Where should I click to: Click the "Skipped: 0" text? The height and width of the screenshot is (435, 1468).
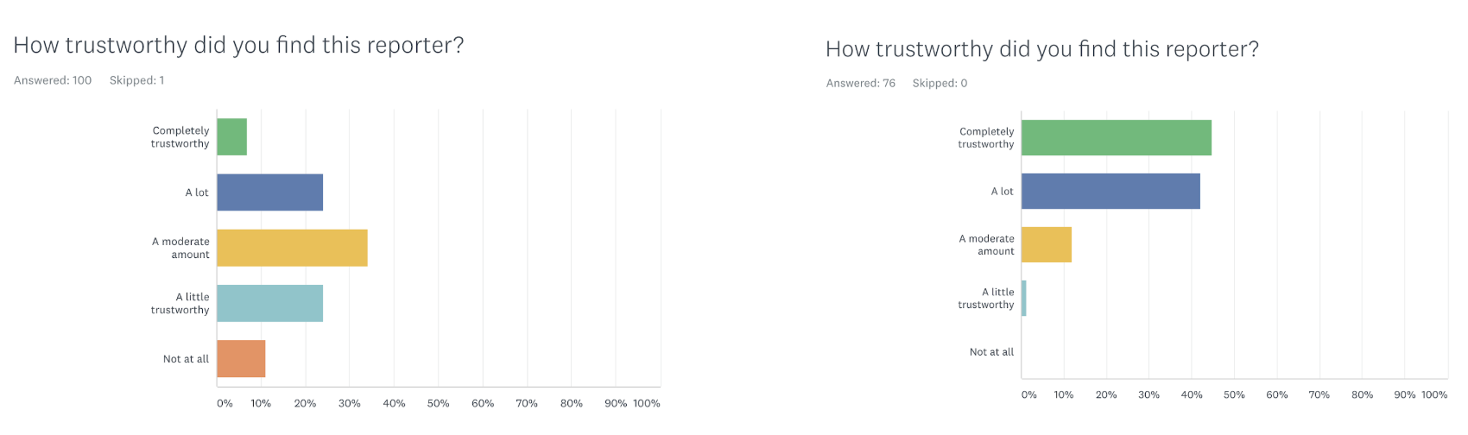tap(940, 84)
